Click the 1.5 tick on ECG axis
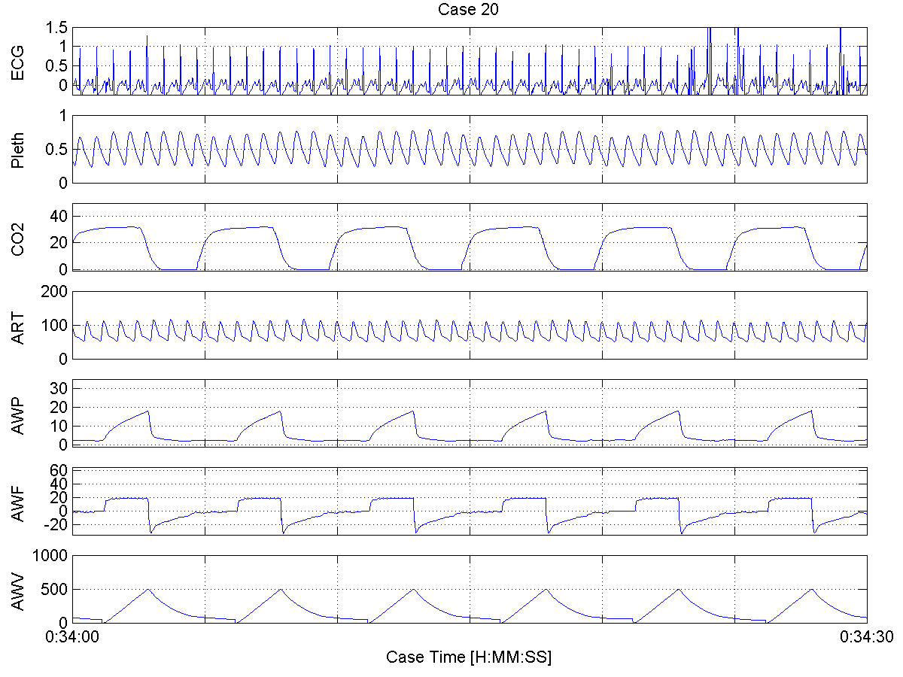This screenshot has height=677, width=903. 58,28
